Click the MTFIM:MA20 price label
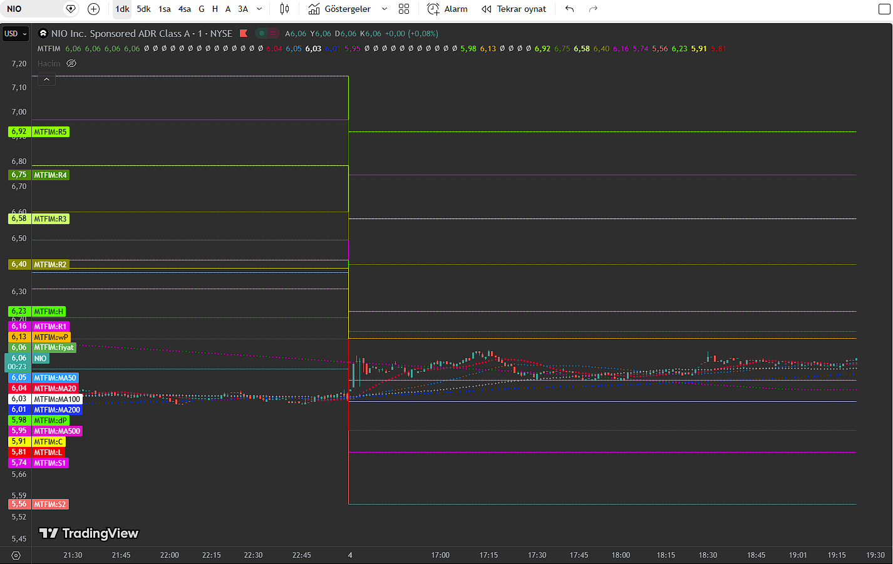This screenshot has height=564, width=893. pos(55,389)
